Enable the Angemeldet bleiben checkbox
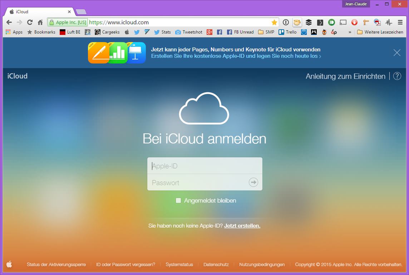409x275 pixels. [x=178, y=200]
